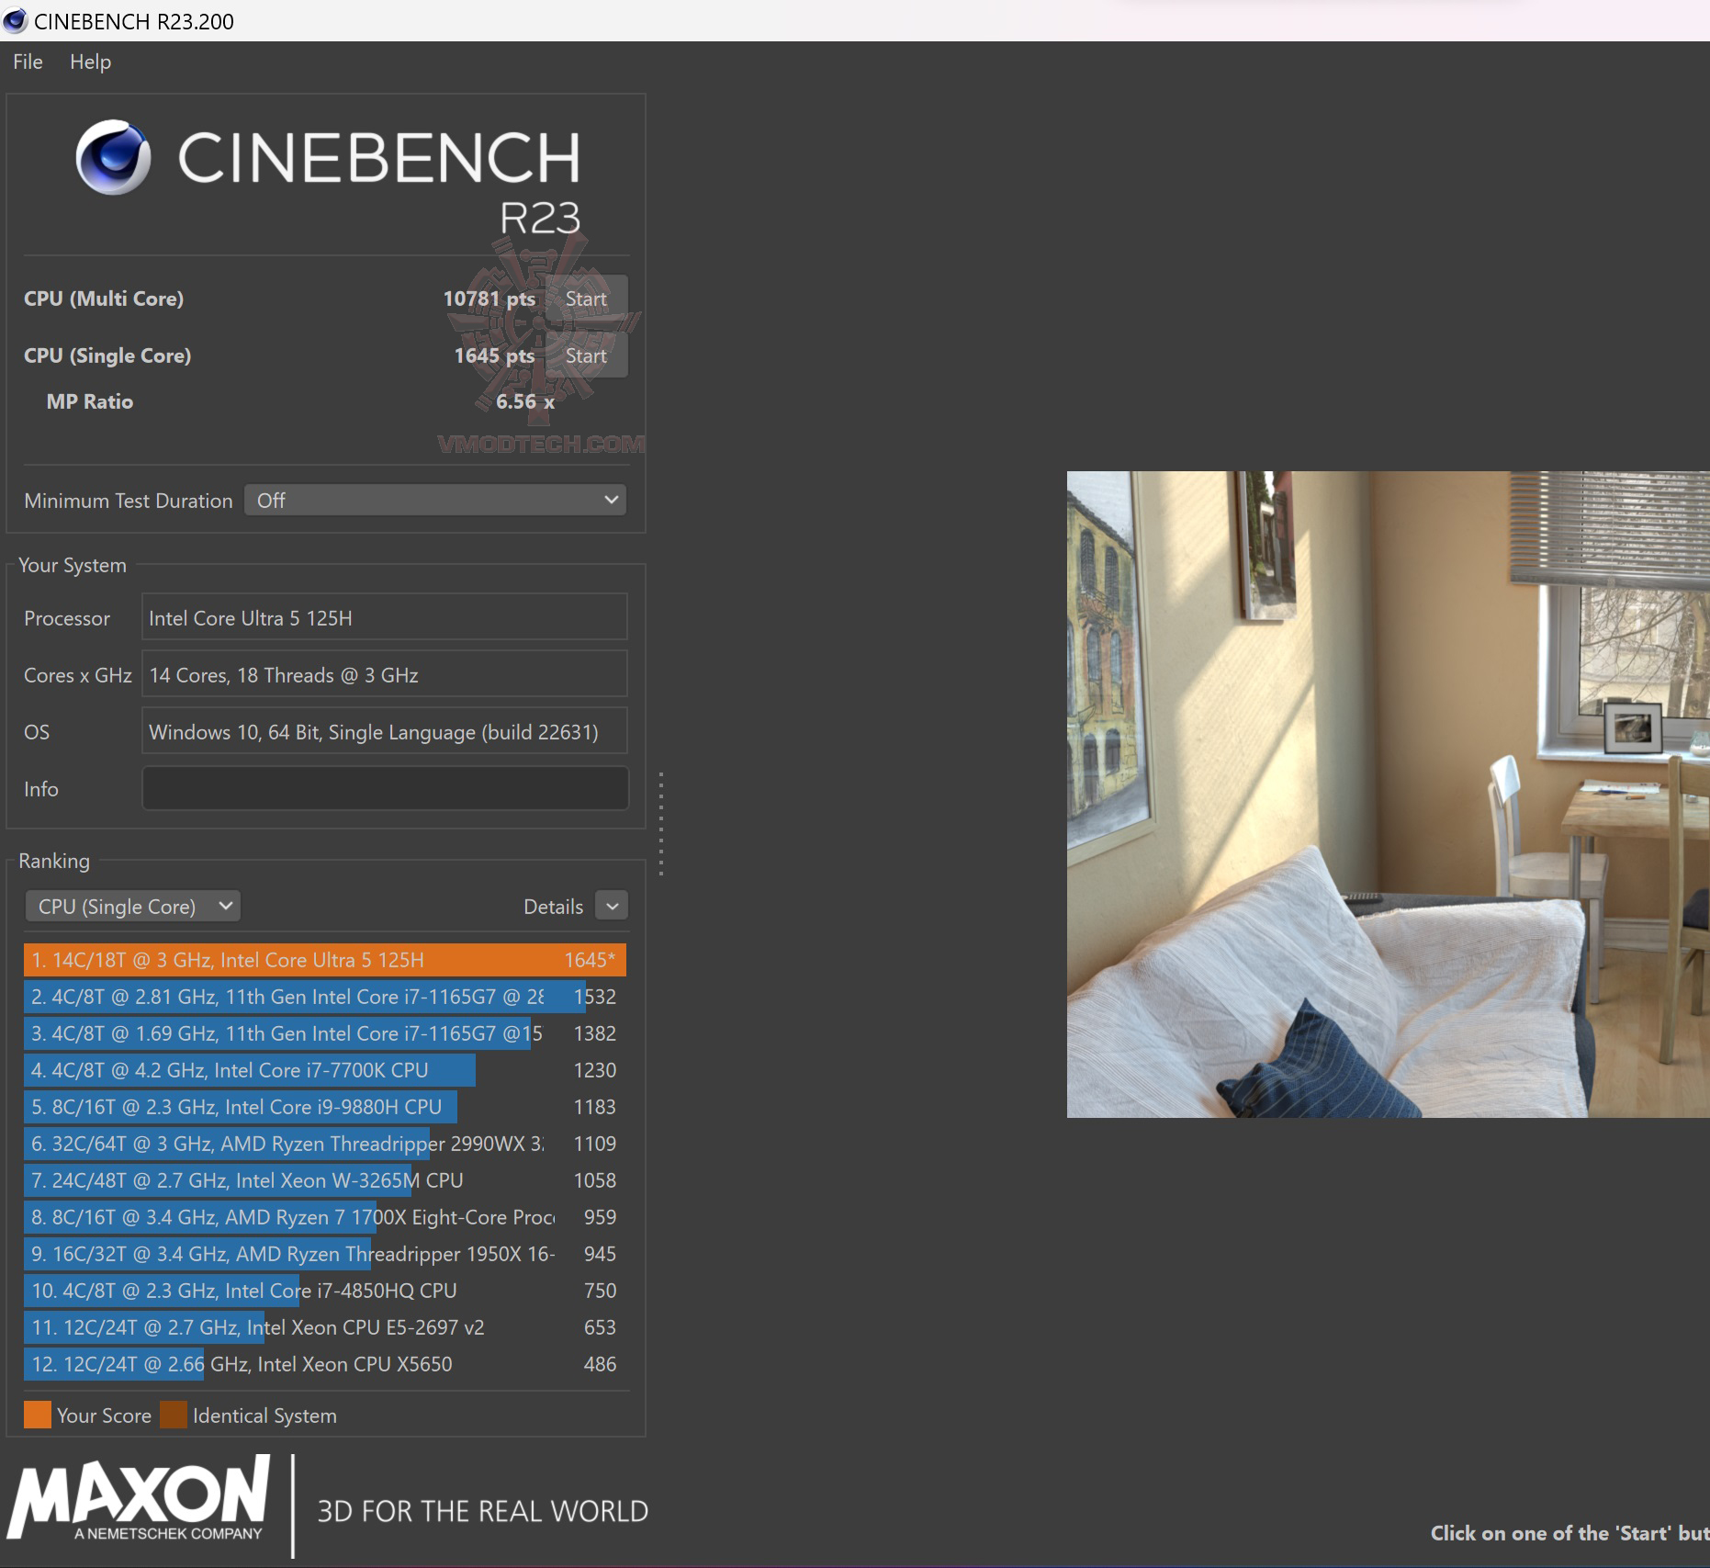The width and height of the screenshot is (1710, 1568).
Task: Select the Intel Xeon CPU X5650 ranking row
Action: click(x=325, y=1364)
